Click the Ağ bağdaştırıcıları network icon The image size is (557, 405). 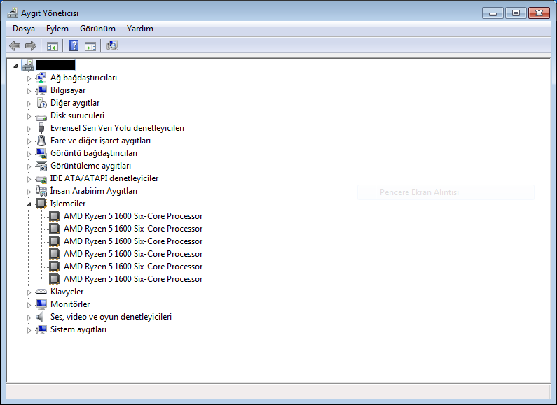[x=41, y=78]
